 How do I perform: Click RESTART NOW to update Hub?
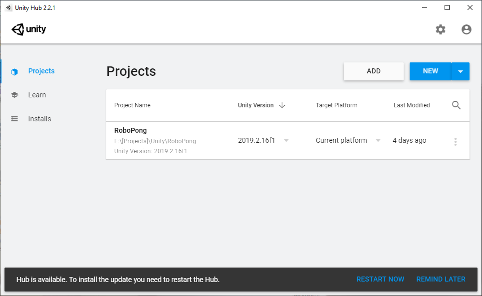[x=380, y=279]
